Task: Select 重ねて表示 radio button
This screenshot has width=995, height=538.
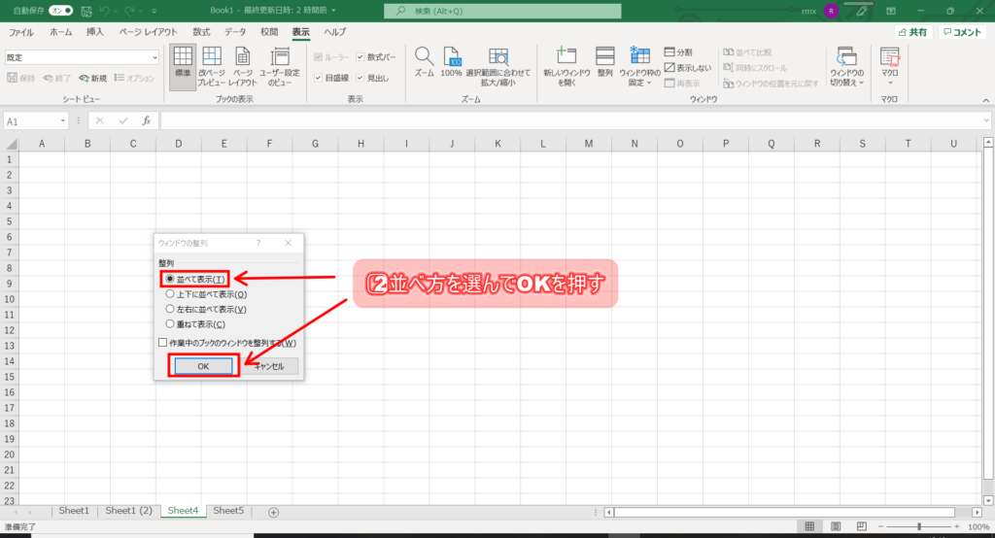Action: tap(170, 323)
